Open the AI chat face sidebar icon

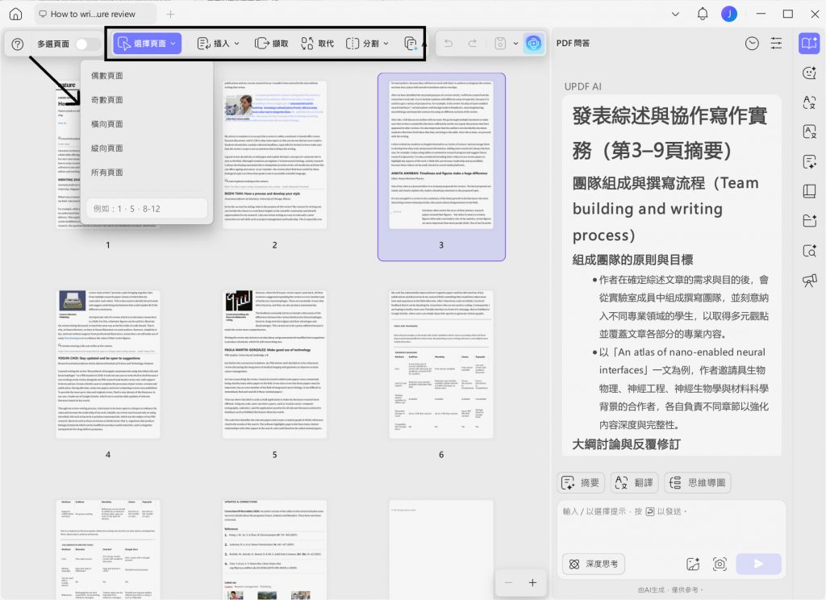tap(809, 73)
